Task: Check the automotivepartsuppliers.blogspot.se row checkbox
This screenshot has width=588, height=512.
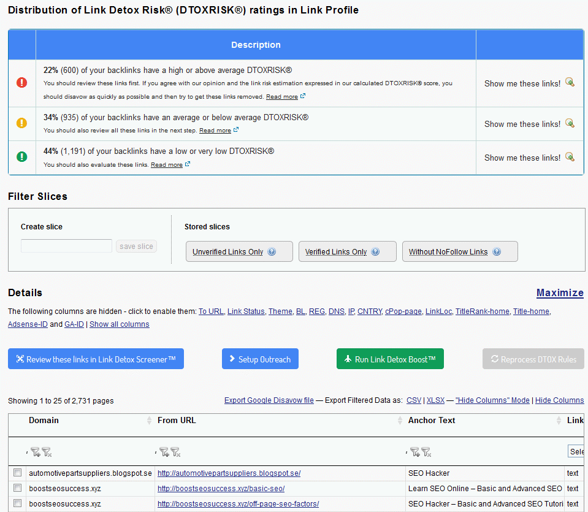Action: pyautogui.click(x=18, y=473)
